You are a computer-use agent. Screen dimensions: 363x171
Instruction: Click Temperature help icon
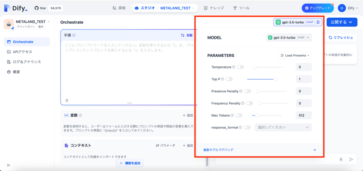[x=234, y=67]
